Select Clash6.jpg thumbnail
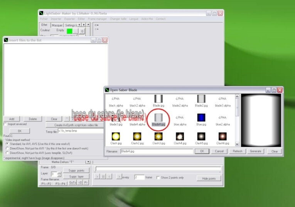This screenshot has height=207, width=295. click(223, 136)
